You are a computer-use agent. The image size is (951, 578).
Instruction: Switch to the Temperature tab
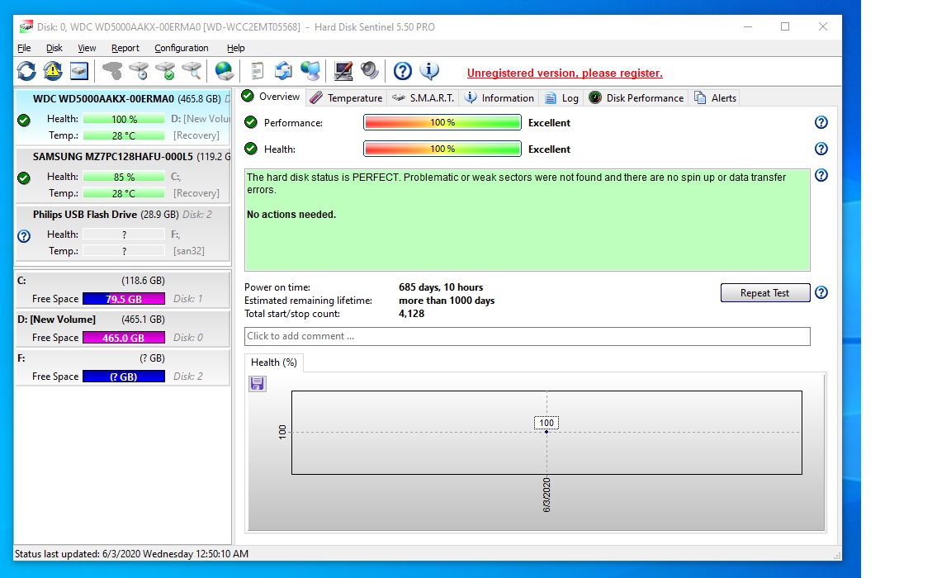coord(347,97)
